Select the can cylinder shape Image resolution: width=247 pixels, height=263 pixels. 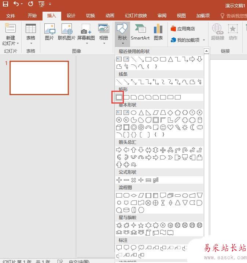point(200,120)
